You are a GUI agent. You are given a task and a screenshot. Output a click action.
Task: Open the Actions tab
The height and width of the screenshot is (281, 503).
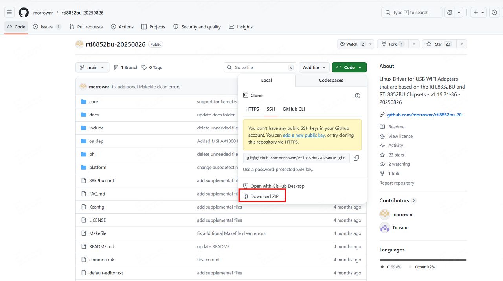coord(122,27)
